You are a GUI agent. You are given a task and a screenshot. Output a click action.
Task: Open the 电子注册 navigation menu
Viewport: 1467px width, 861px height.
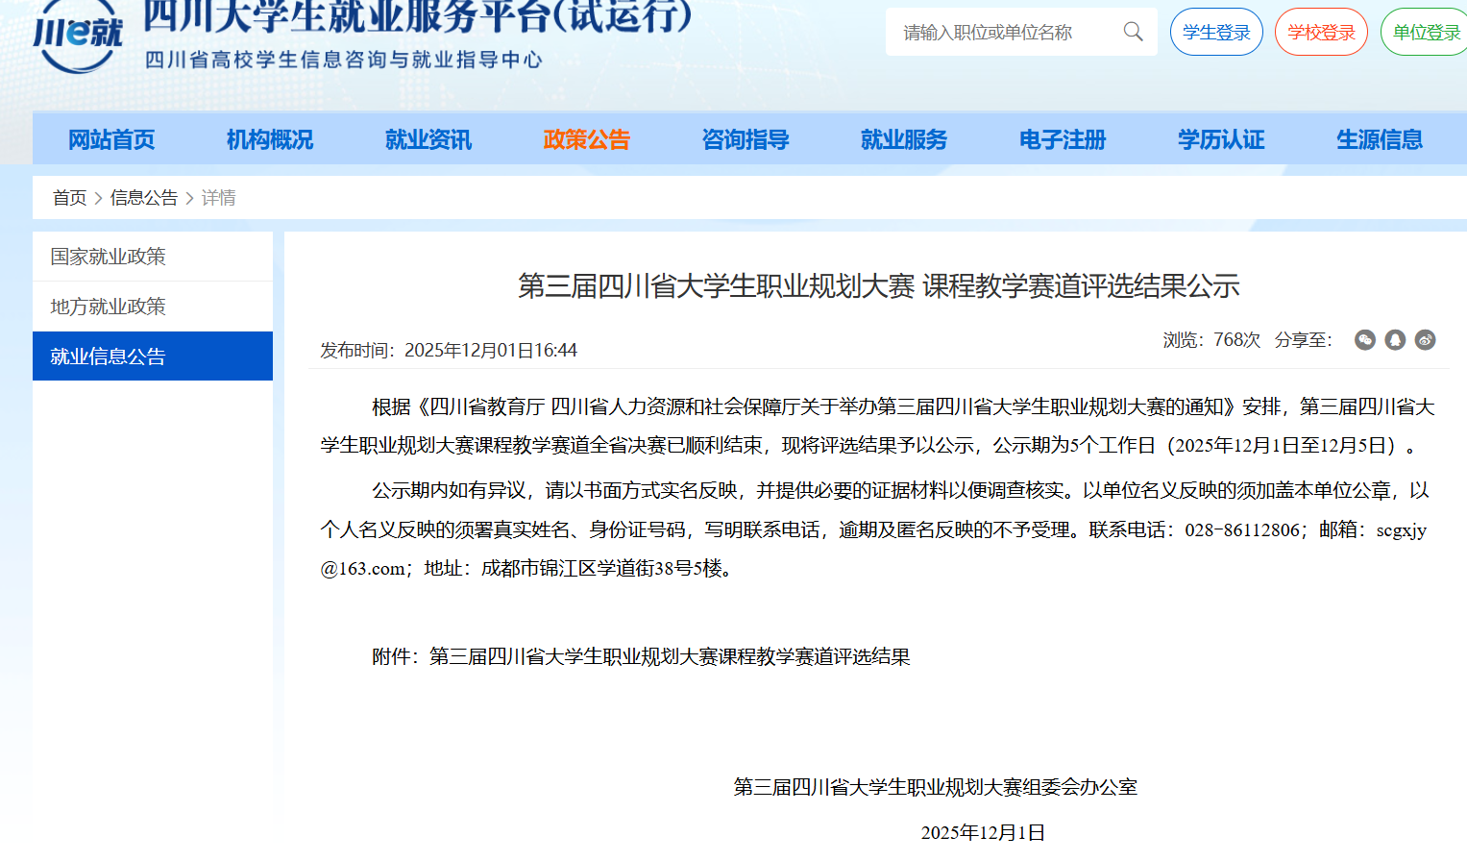[x=1063, y=140]
